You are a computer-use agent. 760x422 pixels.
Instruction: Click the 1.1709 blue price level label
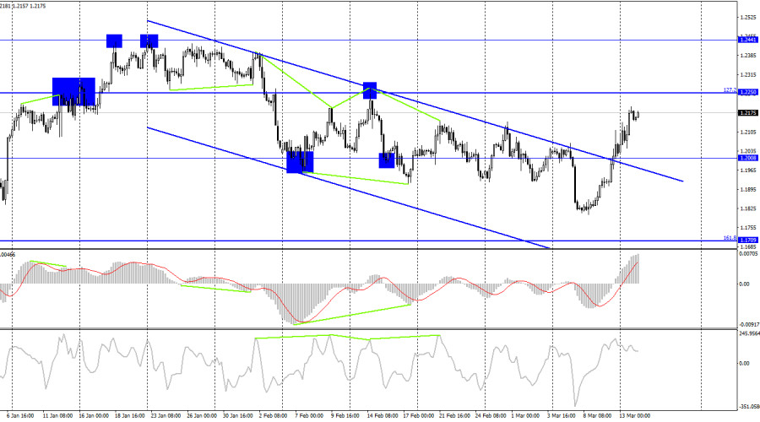coord(747,240)
